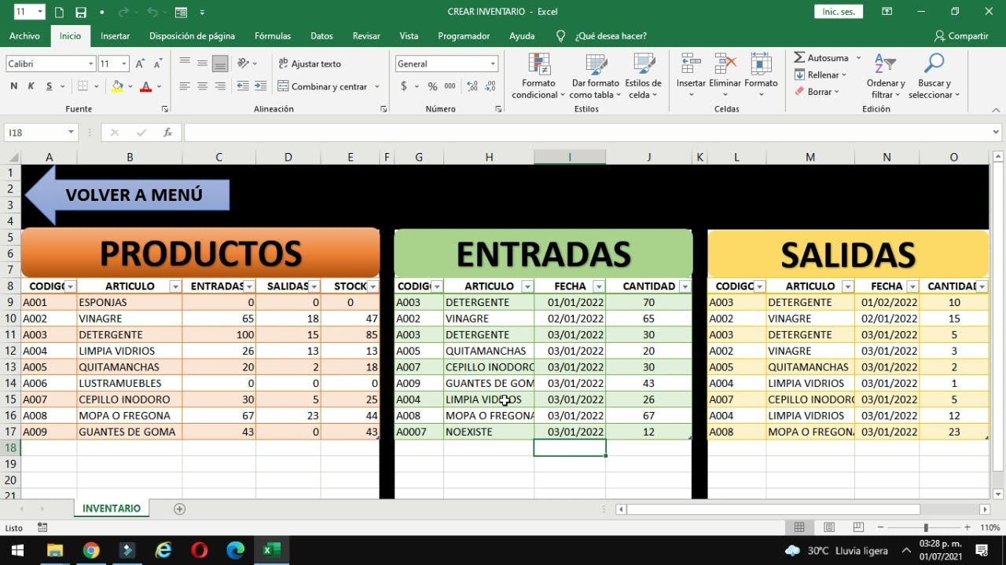Open the General number format dropdown
Viewport: 1006px width, 565px height.
pyautogui.click(x=493, y=64)
